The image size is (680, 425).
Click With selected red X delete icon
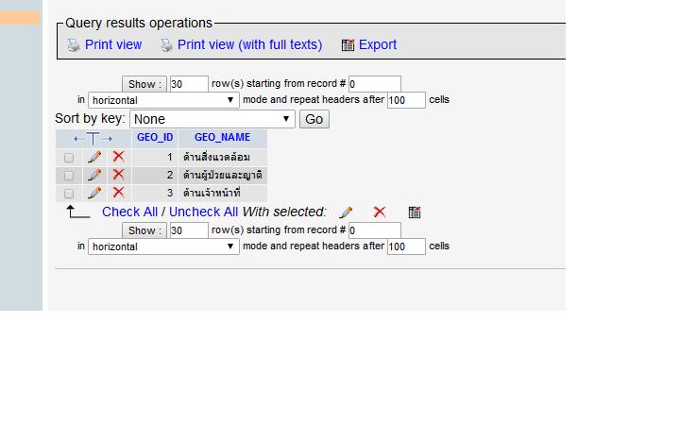point(380,212)
